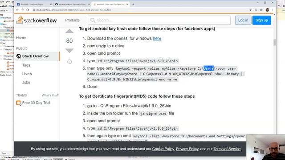
Task: Open the Cookie Policy link
Action: pos(163,149)
